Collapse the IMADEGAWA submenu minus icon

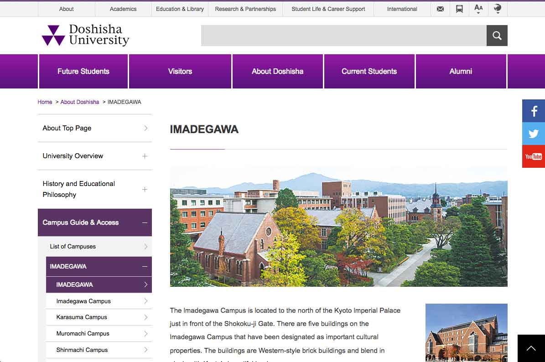pyautogui.click(x=145, y=266)
